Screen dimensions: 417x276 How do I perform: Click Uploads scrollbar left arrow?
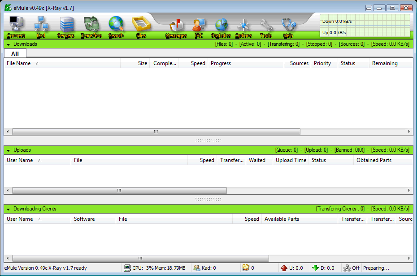point(8,191)
